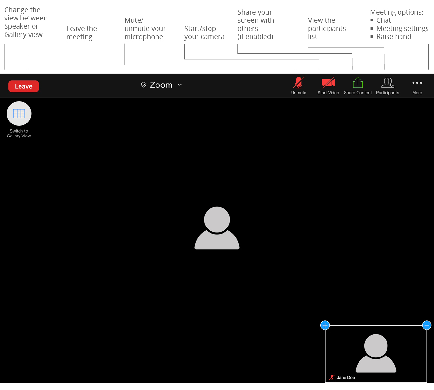The image size is (434, 390).
Task: Click the Zoom meeting title text
Action: [161, 85]
